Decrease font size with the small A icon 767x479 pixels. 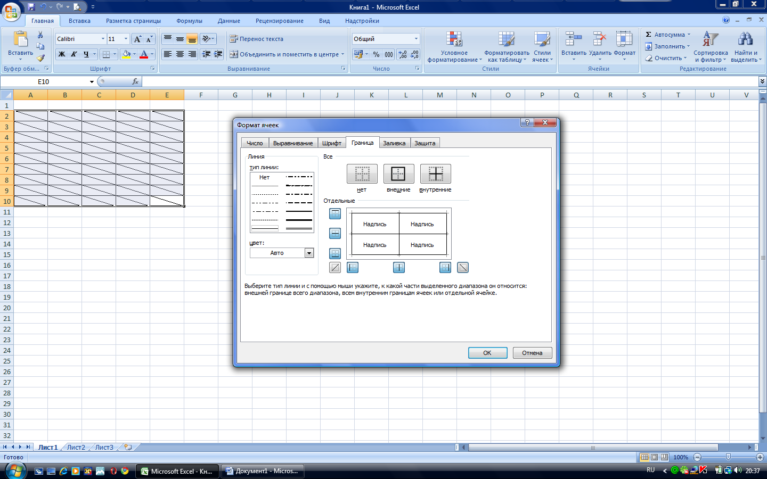click(149, 39)
